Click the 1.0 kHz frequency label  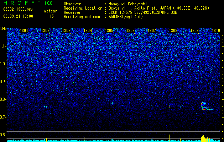pos(3,64)
